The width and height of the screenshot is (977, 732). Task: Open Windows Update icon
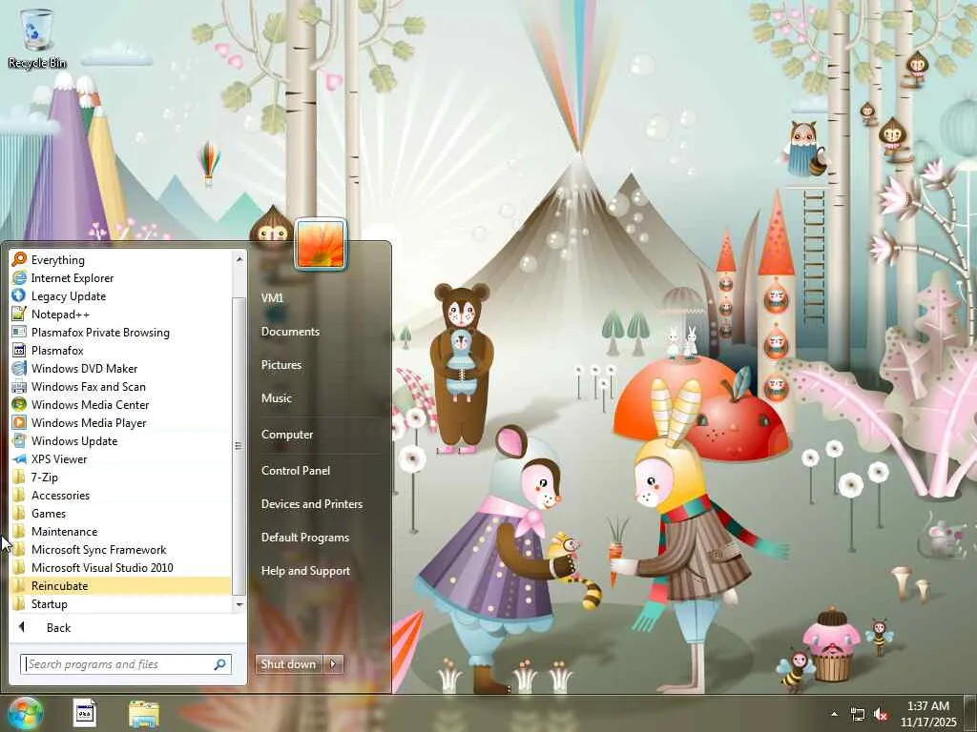coord(19,440)
